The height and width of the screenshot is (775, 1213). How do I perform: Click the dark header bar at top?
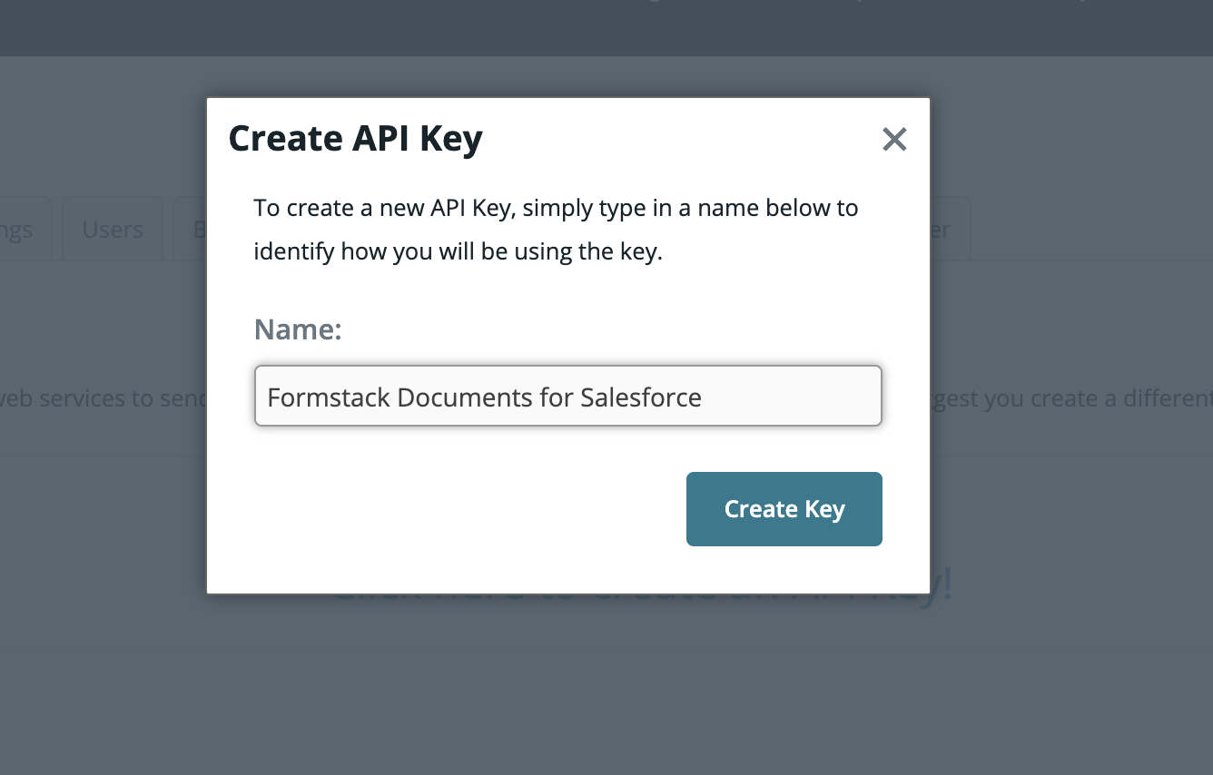[363, 27]
